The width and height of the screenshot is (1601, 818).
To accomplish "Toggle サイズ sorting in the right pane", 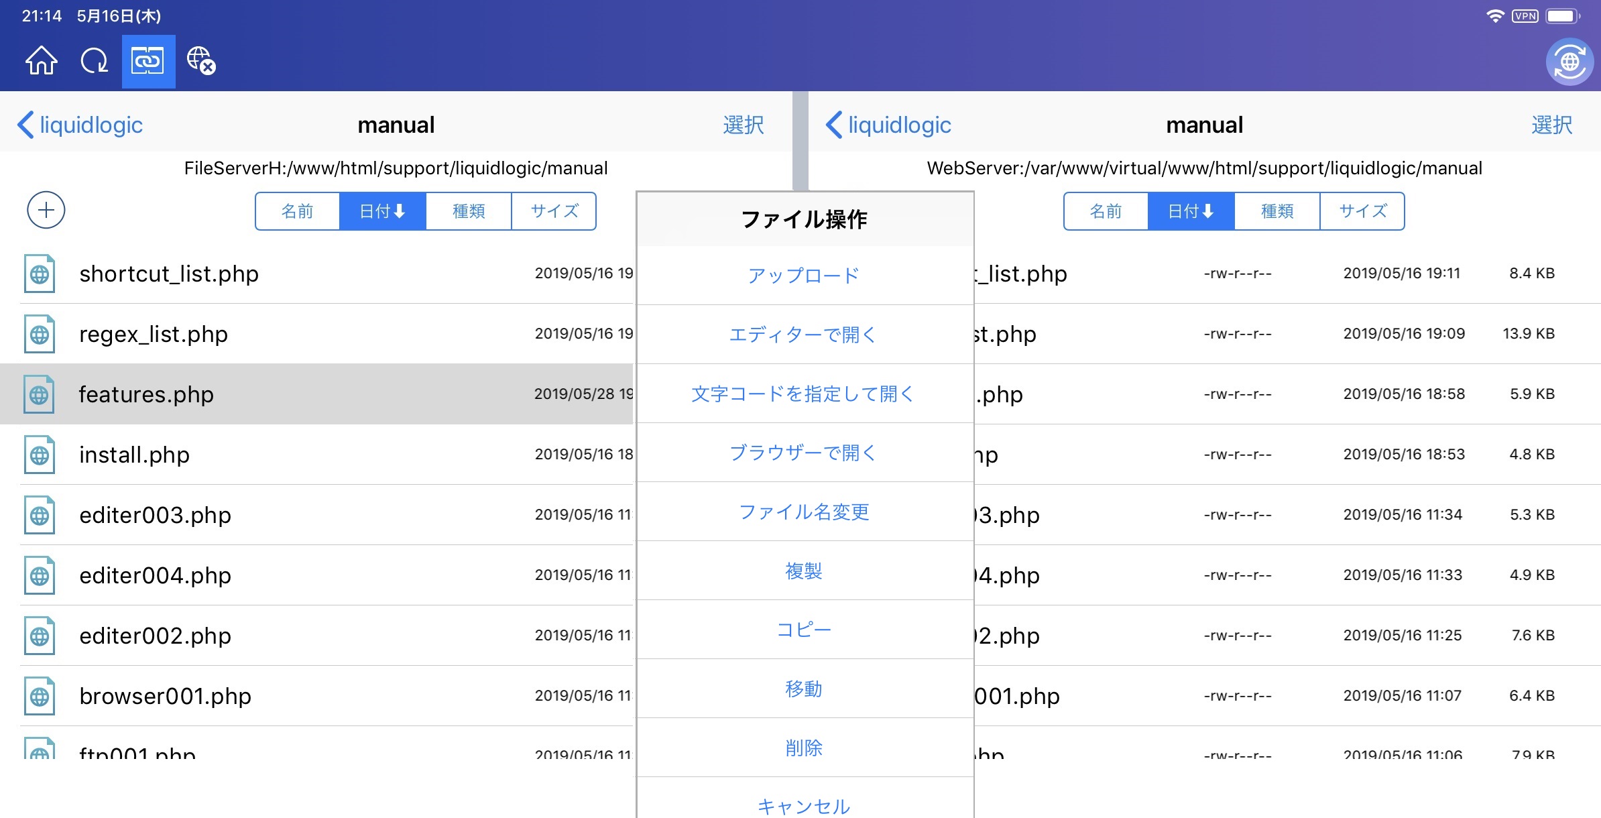I will click(1361, 211).
